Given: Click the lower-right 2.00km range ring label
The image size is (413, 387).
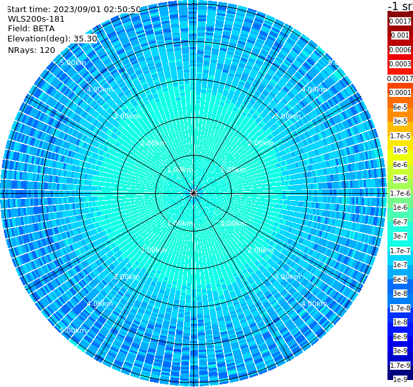Looking at the screenshot, I should tap(260, 250).
